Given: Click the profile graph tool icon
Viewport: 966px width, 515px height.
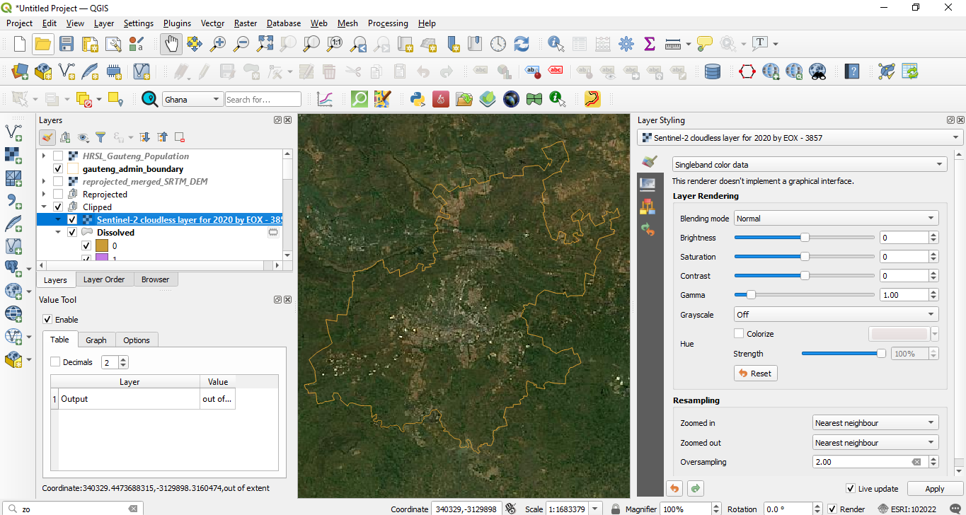Looking at the screenshot, I should coord(325,99).
